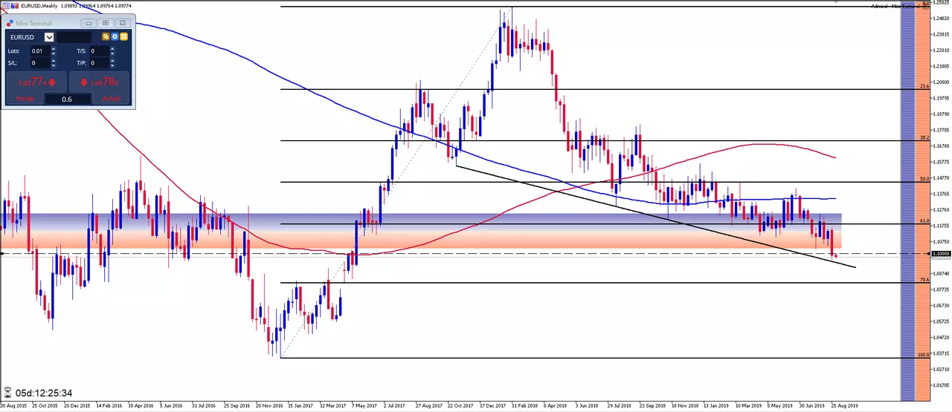This screenshot has width=952, height=412.
Task: Decrease the T/S value with down arrow
Action: 112,53
